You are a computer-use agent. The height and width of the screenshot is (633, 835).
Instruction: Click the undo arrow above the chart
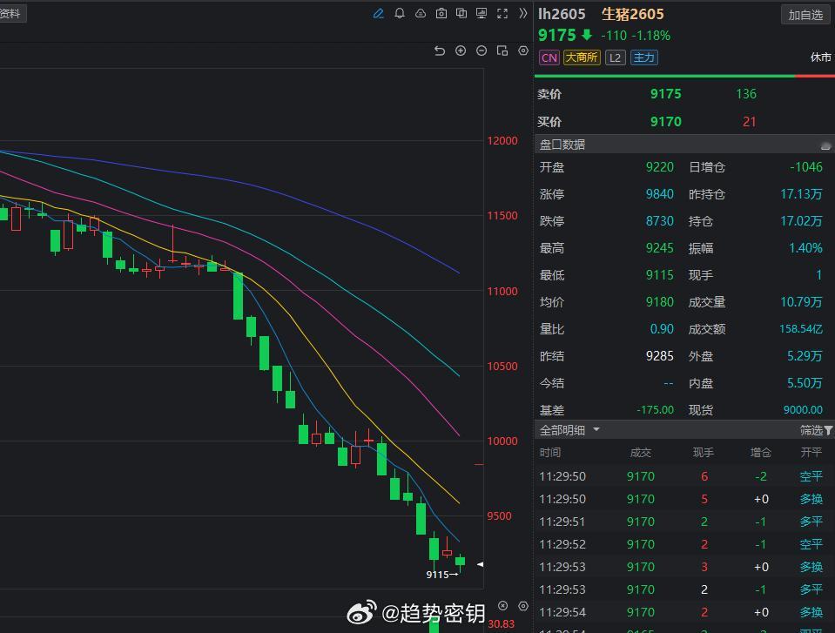click(440, 51)
